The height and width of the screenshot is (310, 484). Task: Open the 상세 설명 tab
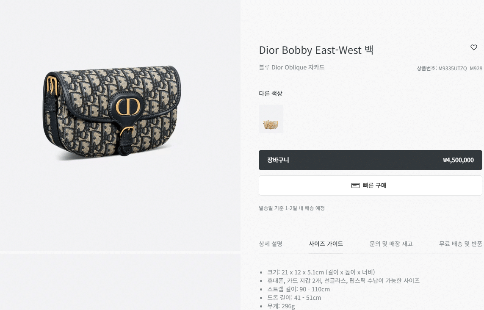pyautogui.click(x=271, y=244)
